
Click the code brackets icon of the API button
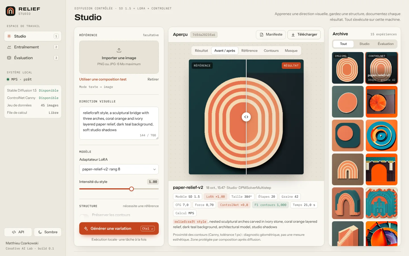click(14, 232)
